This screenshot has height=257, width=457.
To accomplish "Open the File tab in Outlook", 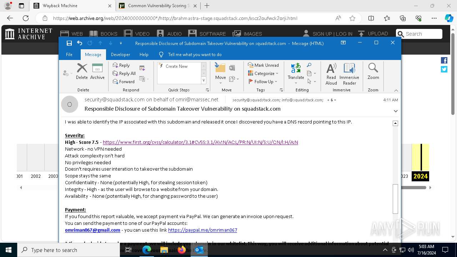I will click(x=69, y=55).
